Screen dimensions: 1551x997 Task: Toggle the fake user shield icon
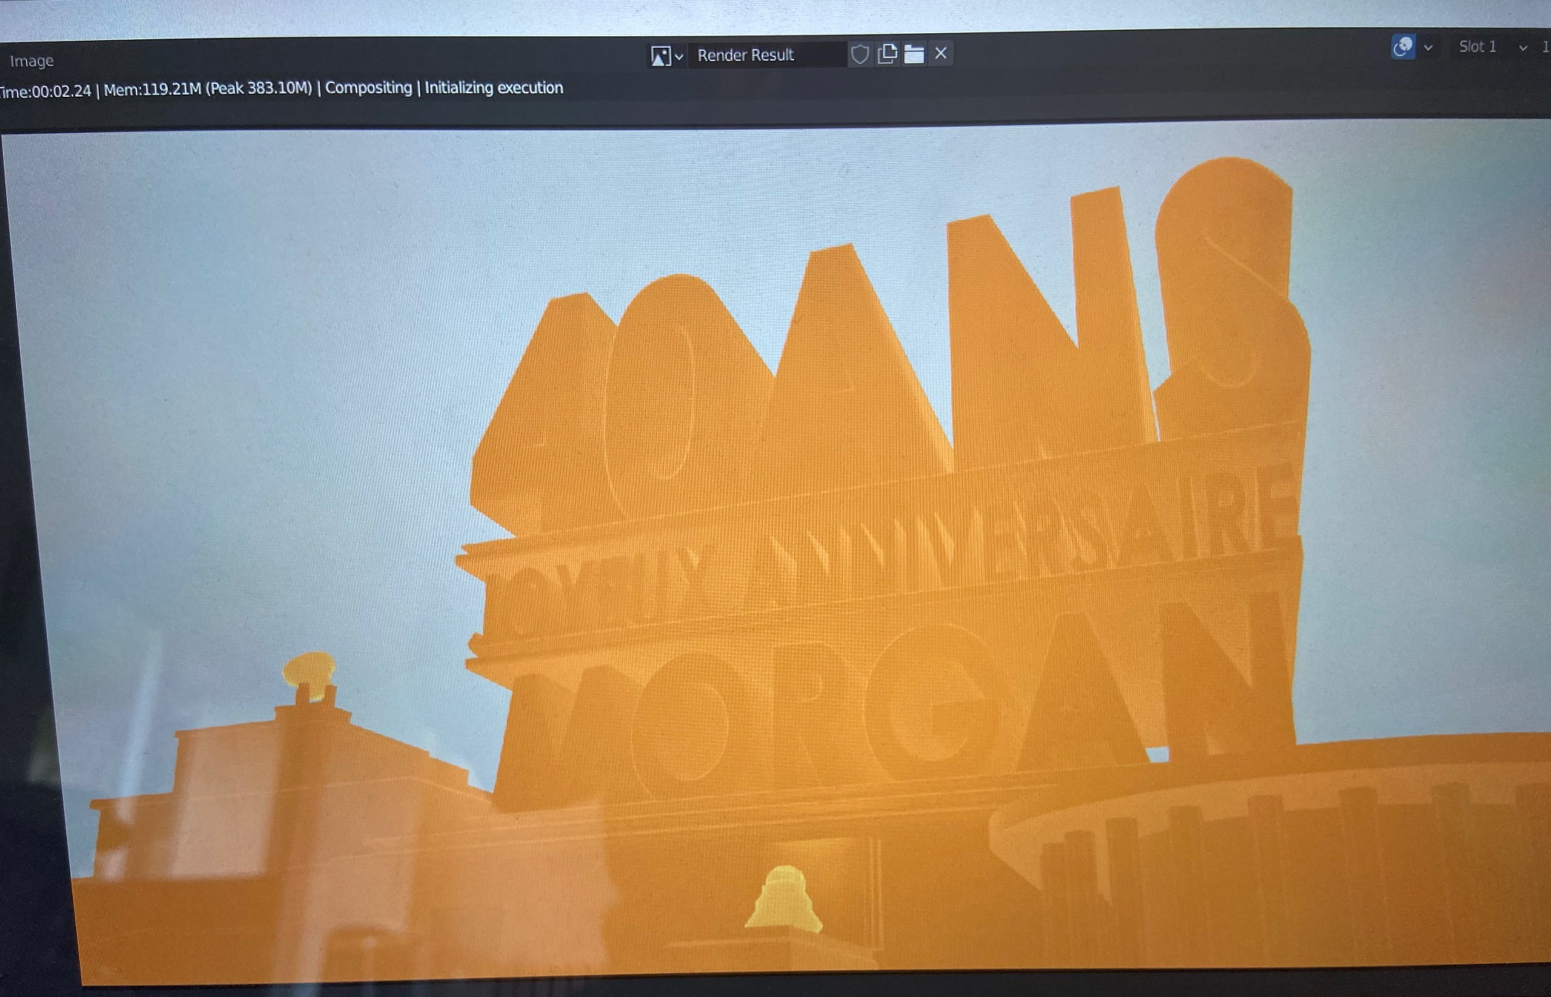tap(859, 54)
